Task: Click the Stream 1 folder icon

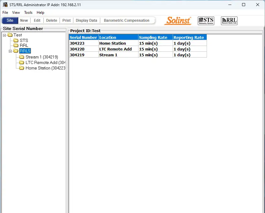Action: tap(22, 57)
